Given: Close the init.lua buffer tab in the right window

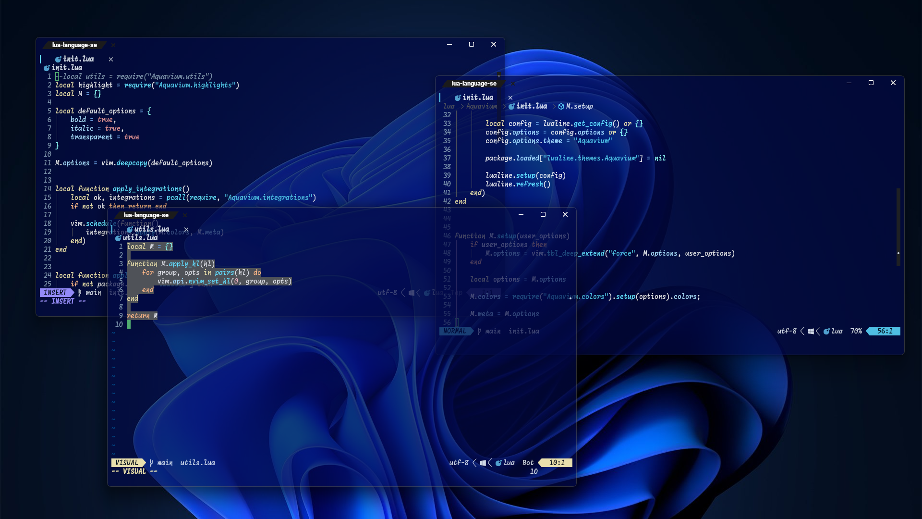Looking at the screenshot, I should (x=510, y=98).
